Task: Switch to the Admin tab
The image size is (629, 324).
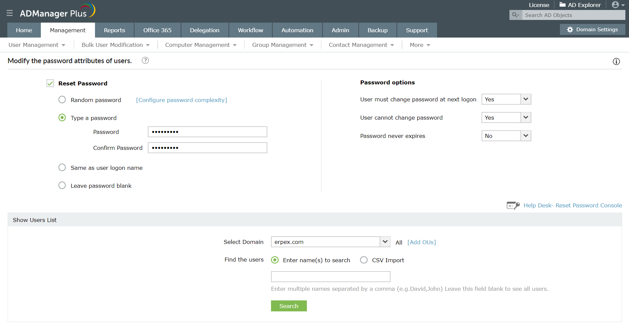Action: click(x=340, y=30)
